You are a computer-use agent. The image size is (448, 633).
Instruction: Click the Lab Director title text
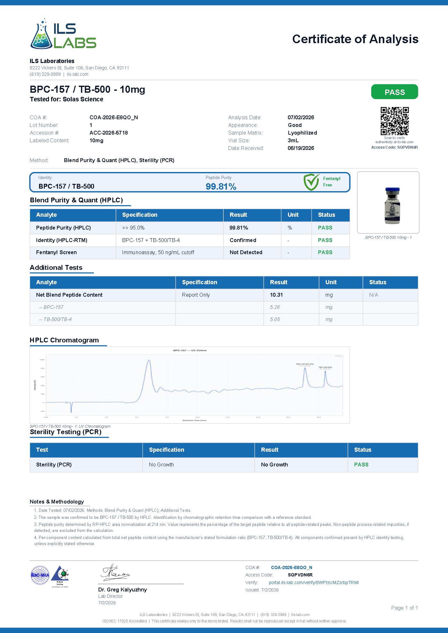click(x=110, y=596)
